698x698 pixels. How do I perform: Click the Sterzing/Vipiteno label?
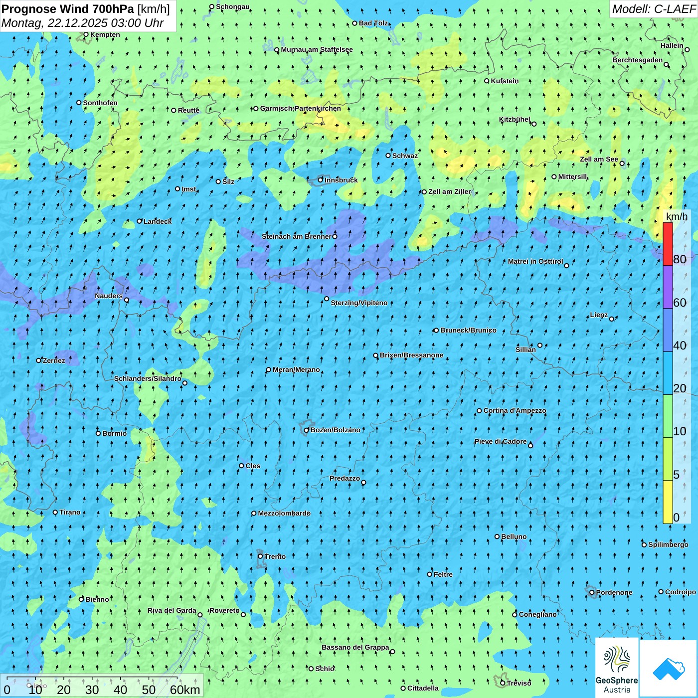tap(359, 303)
